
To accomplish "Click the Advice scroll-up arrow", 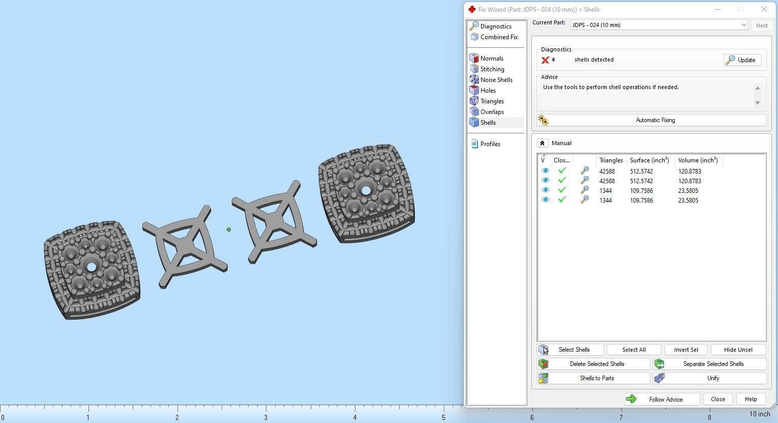I will coord(757,89).
